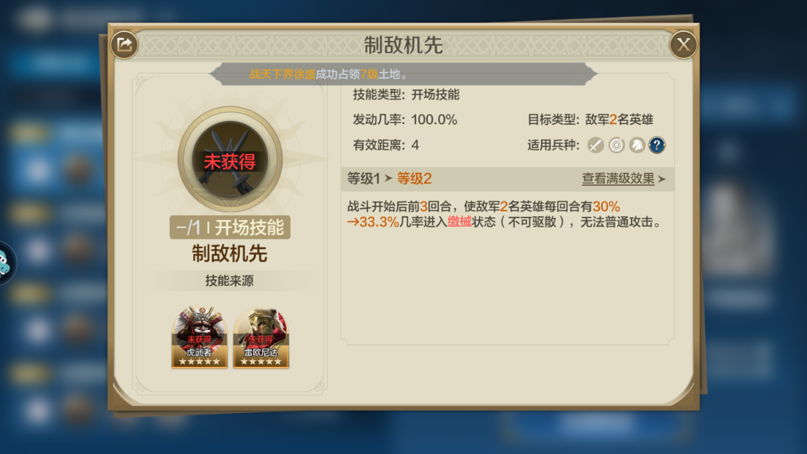Click the 未获得 red status label
Screen dimensions: 807x454
click(x=230, y=162)
